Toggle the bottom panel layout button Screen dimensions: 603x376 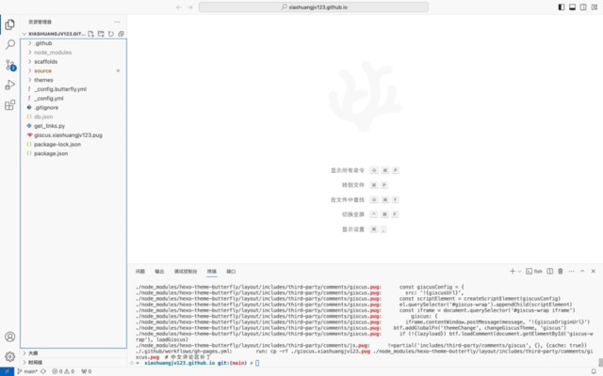(x=574, y=6)
